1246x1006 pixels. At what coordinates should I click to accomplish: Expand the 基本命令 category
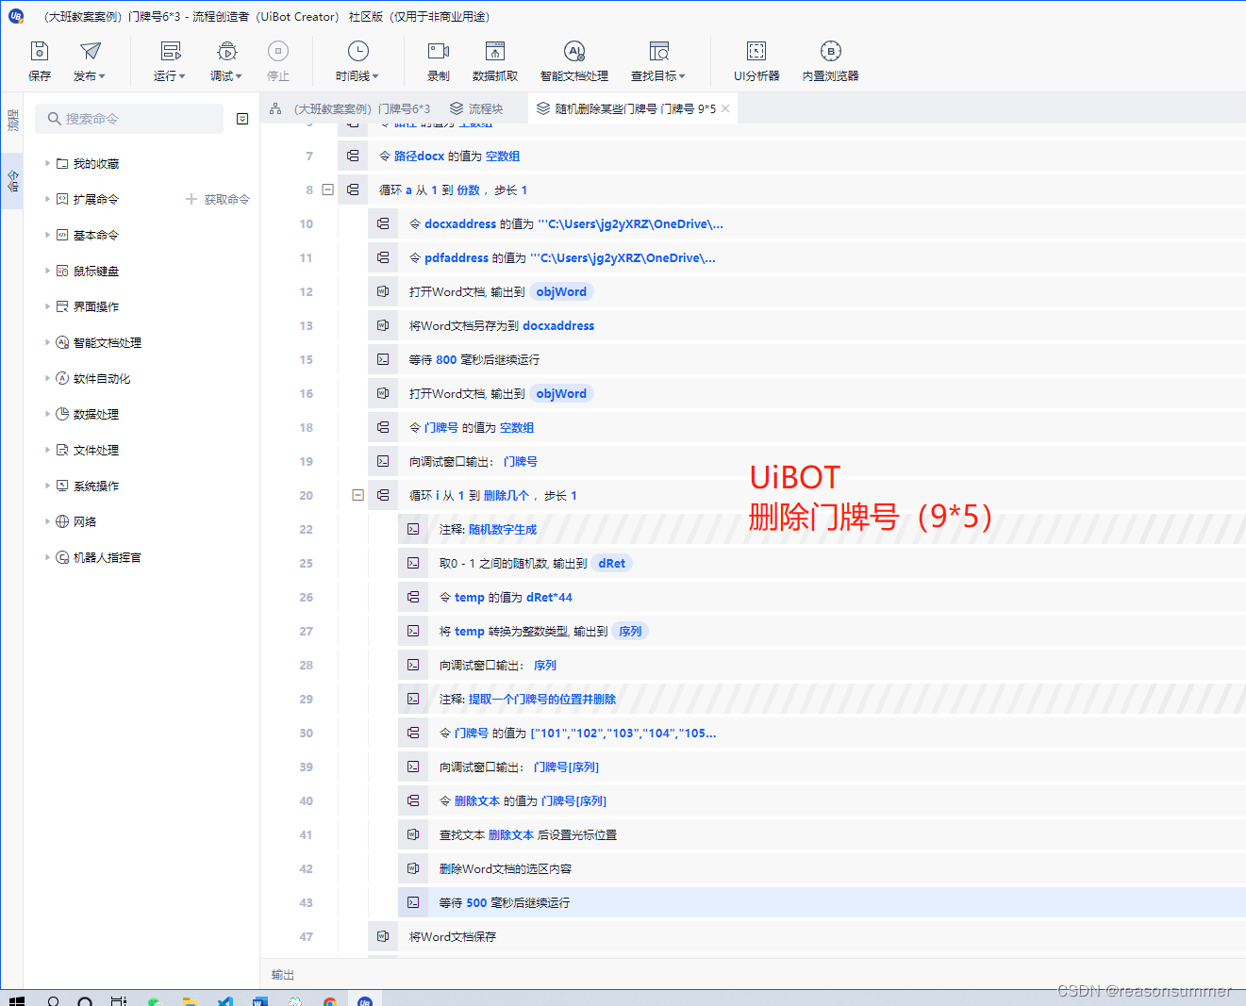[x=47, y=235]
